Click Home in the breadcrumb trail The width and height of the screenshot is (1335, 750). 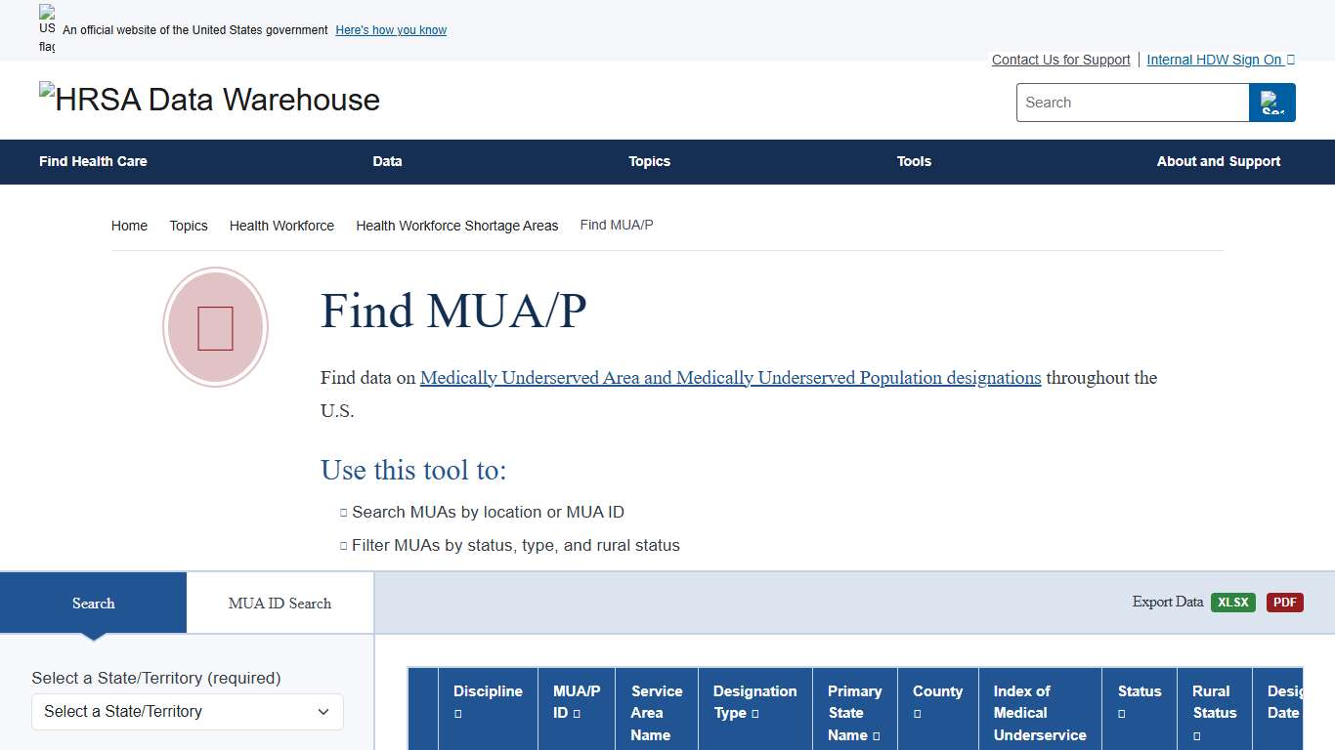click(x=129, y=226)
